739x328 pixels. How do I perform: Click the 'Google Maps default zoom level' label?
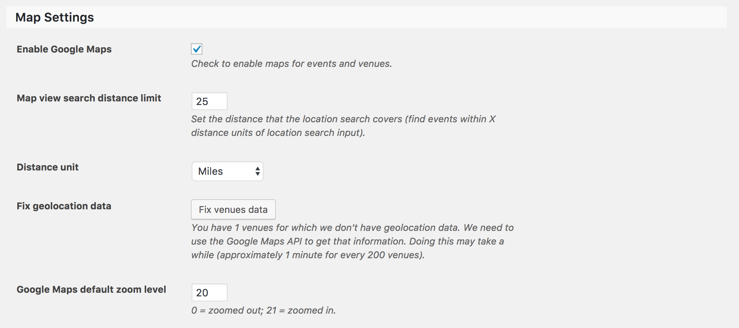click(x=91, y=290)
